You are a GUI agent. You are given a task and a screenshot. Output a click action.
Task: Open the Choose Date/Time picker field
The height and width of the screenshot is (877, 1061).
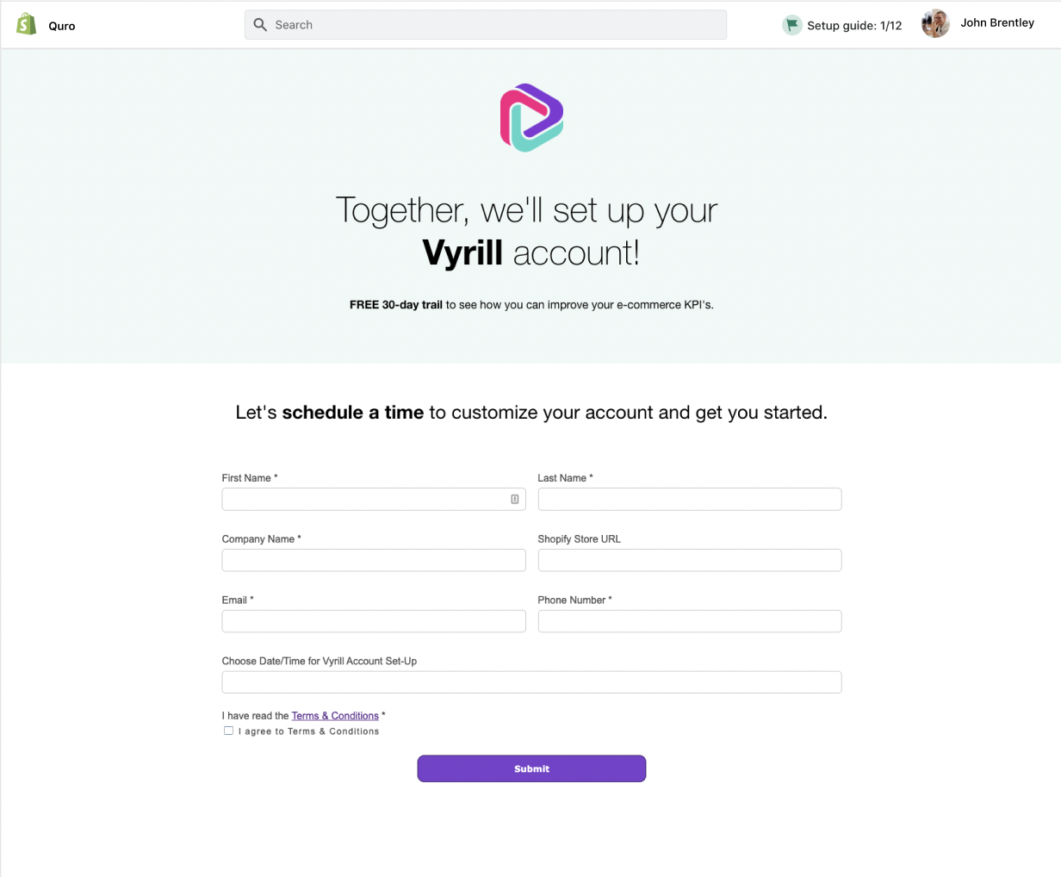pos(531,682)
